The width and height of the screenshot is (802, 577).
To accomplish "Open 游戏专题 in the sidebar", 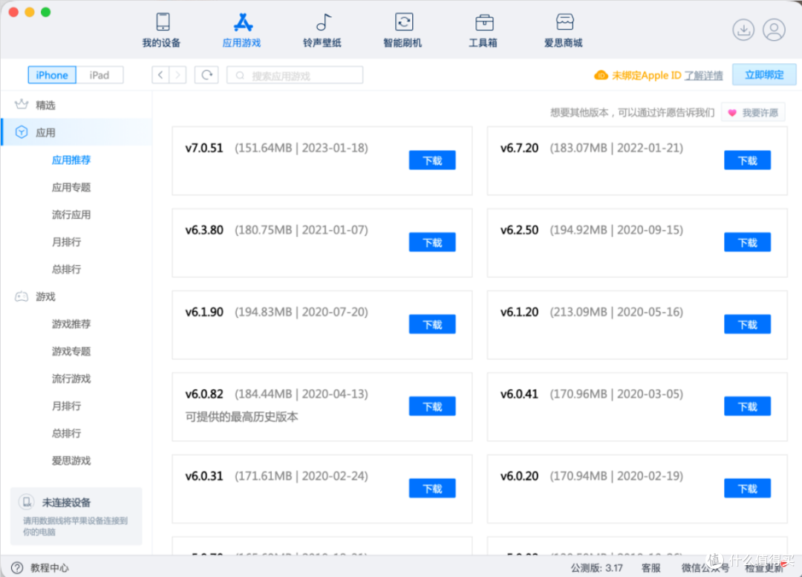I will 71,351.
